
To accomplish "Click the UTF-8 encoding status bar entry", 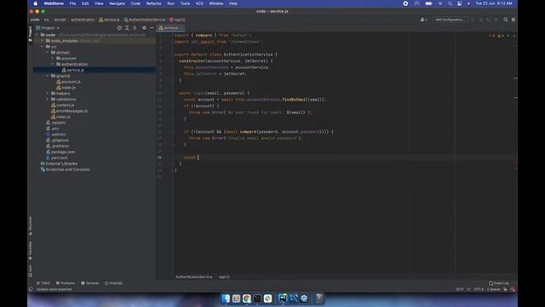I will click(x=479, y=289).
